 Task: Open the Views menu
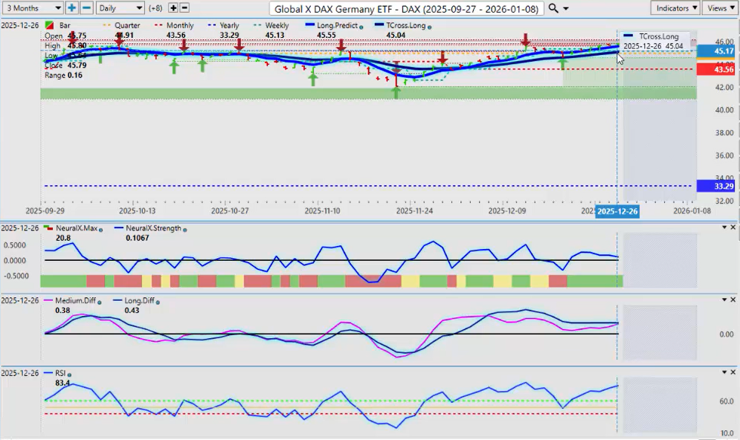(719, 8)
